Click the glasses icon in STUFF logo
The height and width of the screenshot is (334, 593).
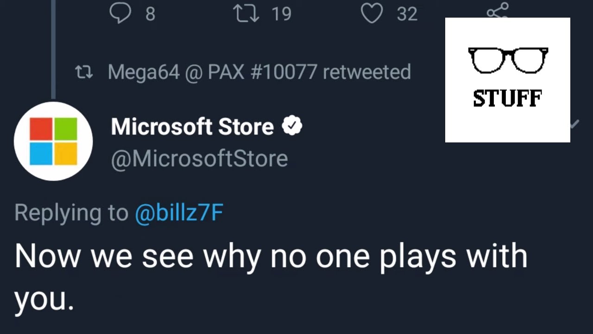pos(508,60)
